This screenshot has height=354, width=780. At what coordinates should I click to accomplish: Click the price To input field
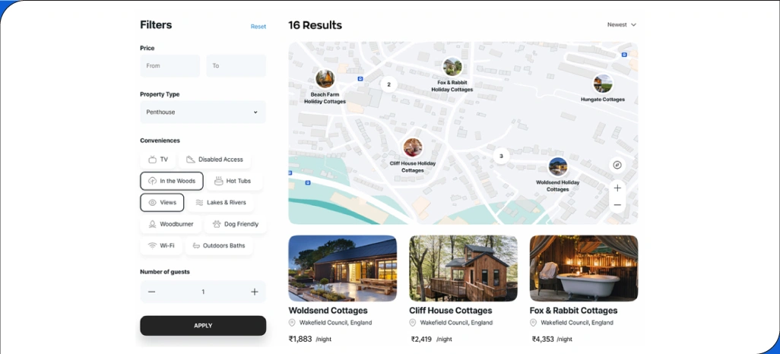coord(236,65)
